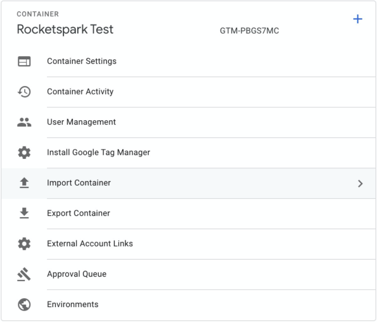377x322 pixels.
Task: Go to User Management
Action: point(189,122)
